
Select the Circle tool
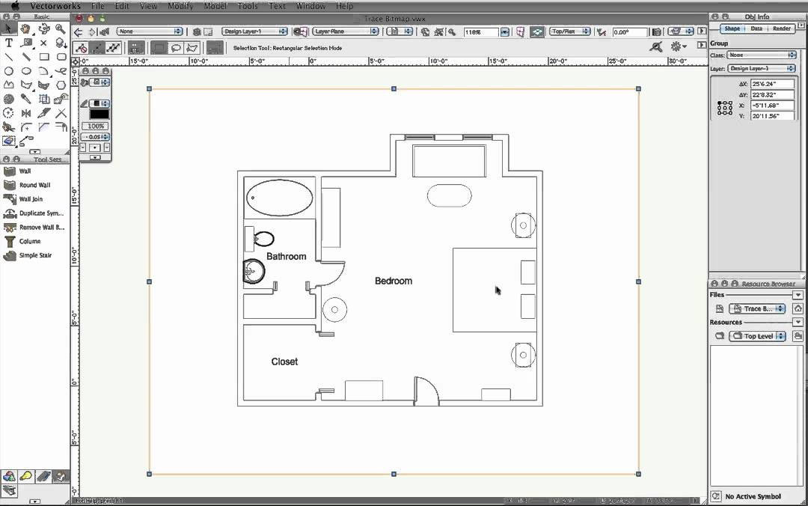click(8, 70)
